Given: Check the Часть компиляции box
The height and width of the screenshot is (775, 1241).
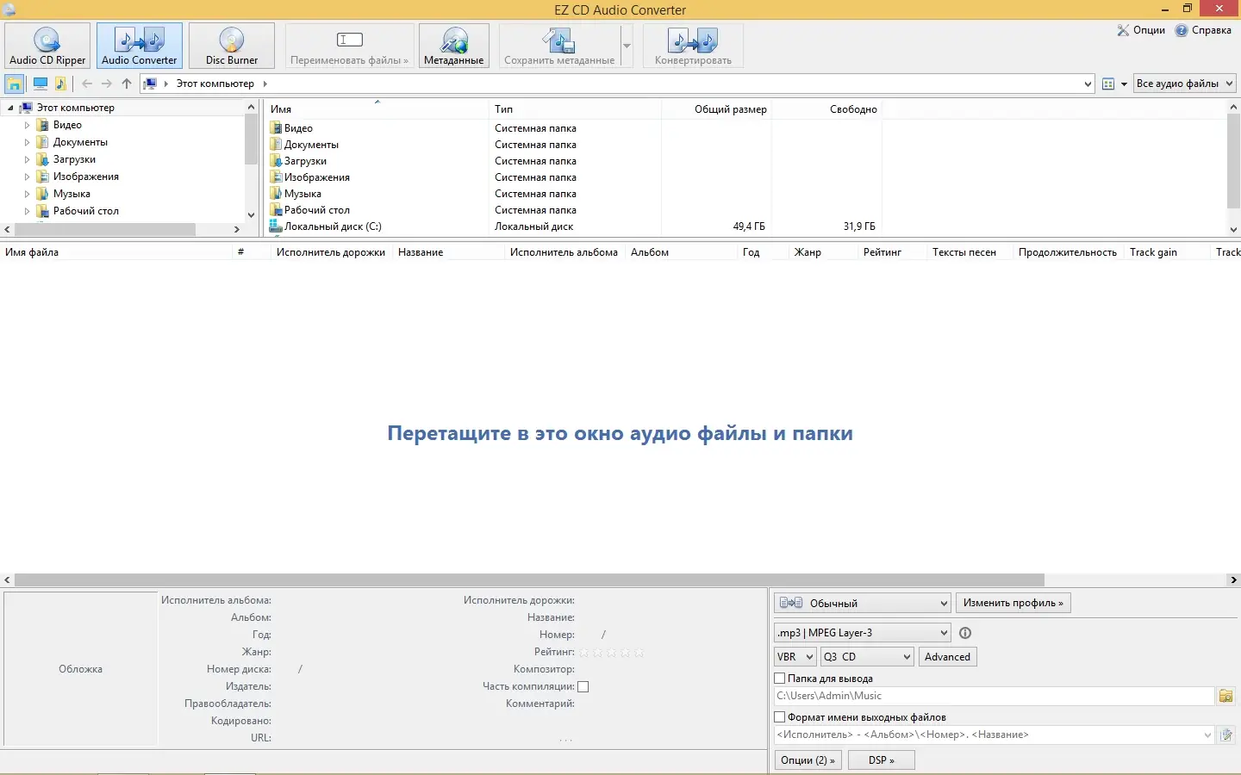Looking at the screenshot, I should [x=583, y=686].
